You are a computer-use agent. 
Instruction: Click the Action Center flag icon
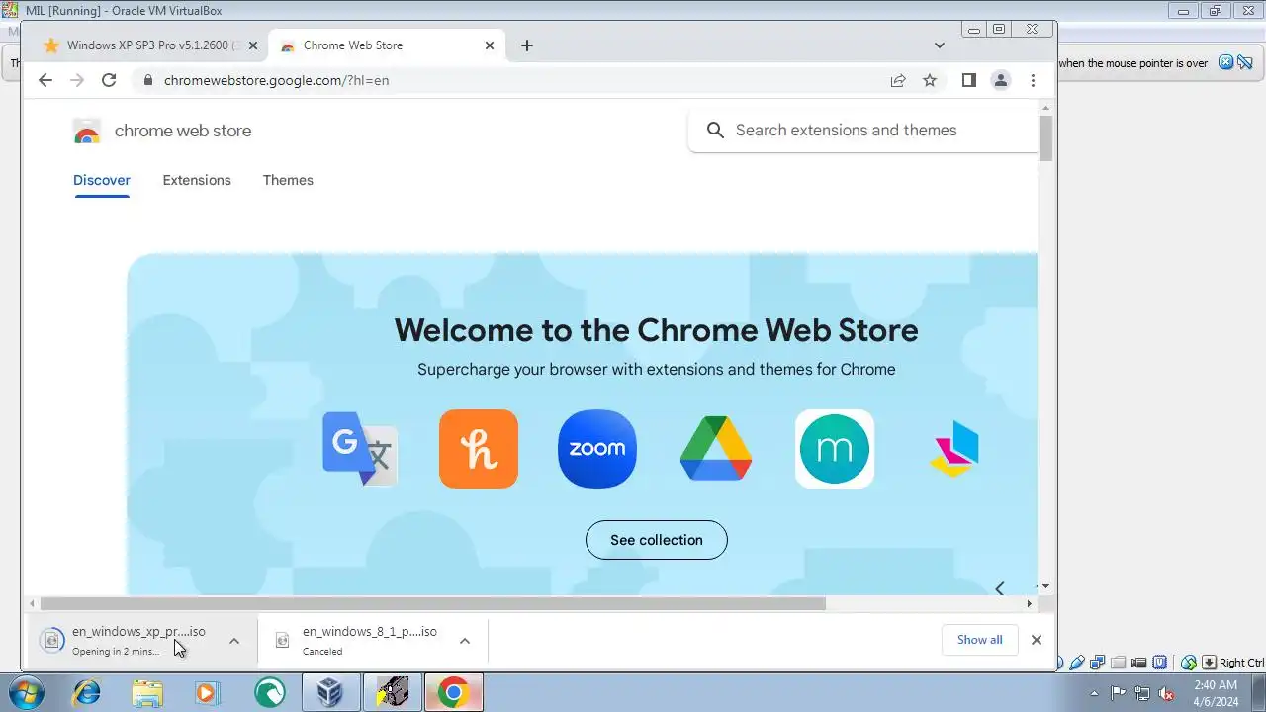[x=1119, y=693]
